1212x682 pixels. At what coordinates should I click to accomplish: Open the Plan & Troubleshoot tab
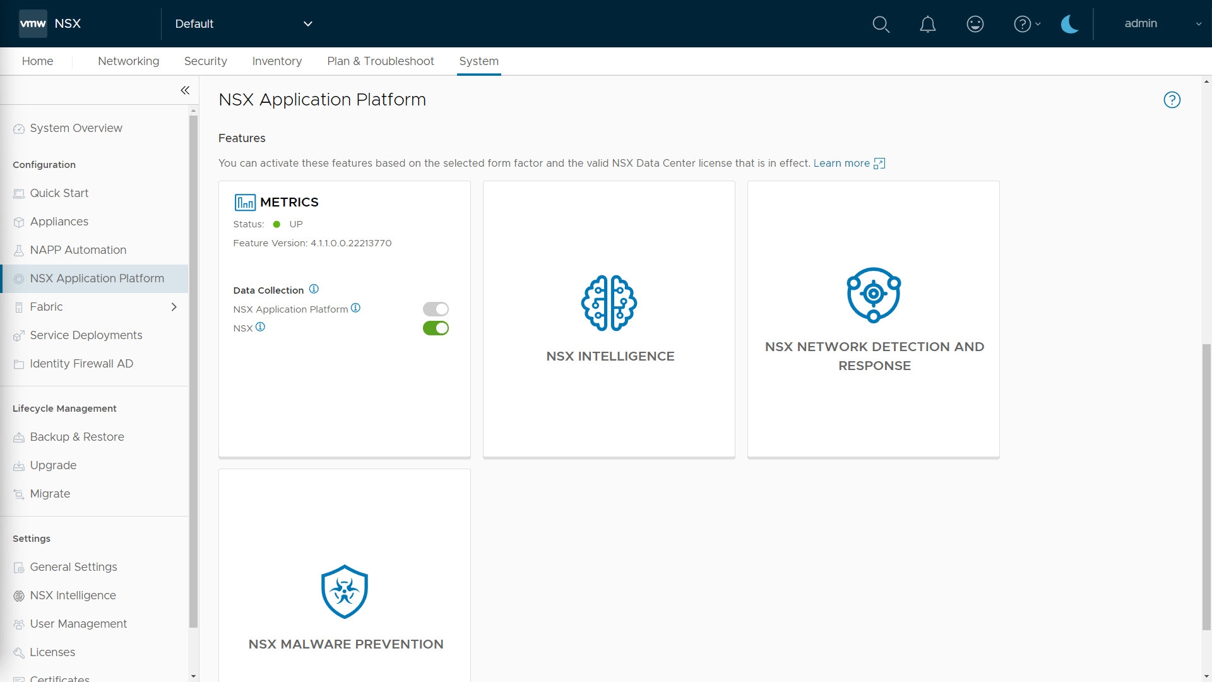click(x=380, y=61)
